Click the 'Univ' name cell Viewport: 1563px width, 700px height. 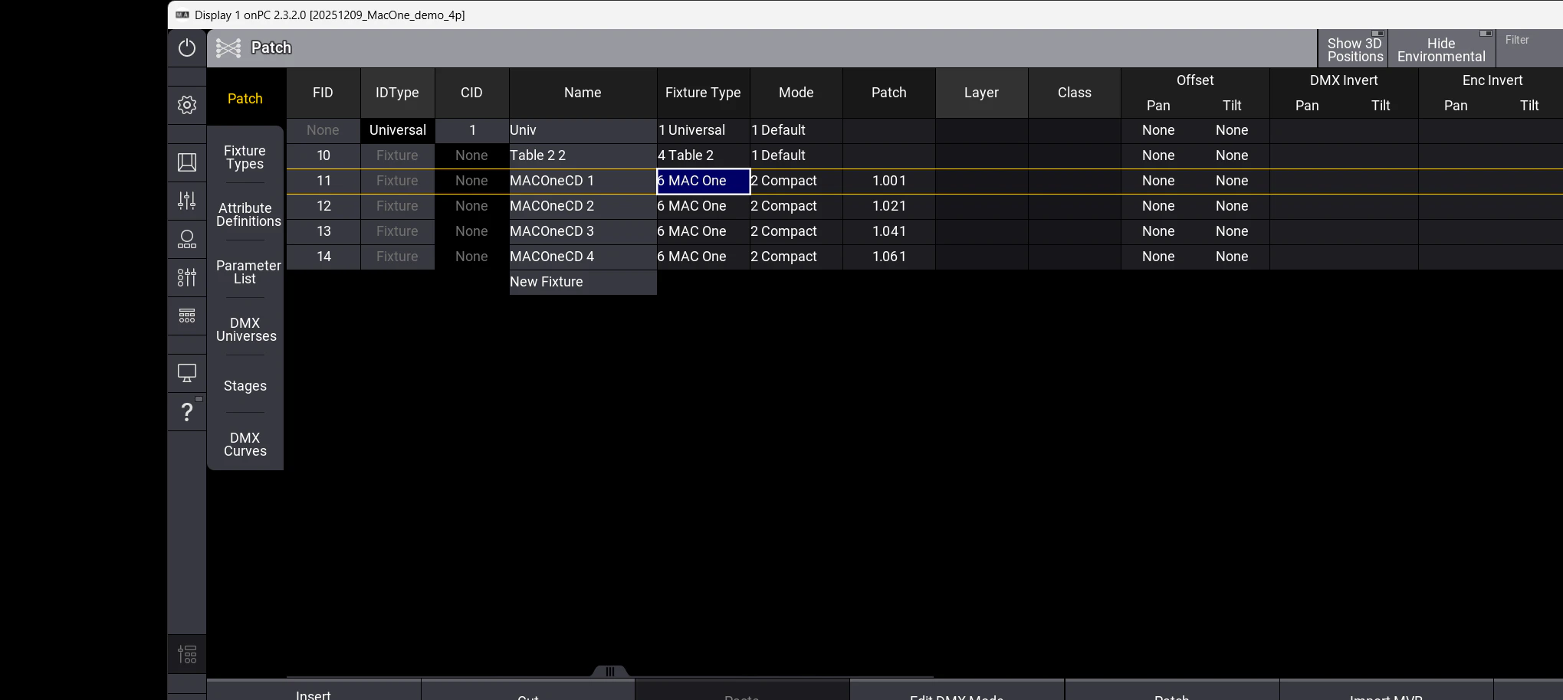(x=583, y=130)
